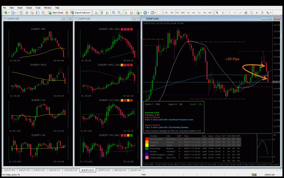
Task: Set timeframe to W1
Action: click(x=204, y=13)
